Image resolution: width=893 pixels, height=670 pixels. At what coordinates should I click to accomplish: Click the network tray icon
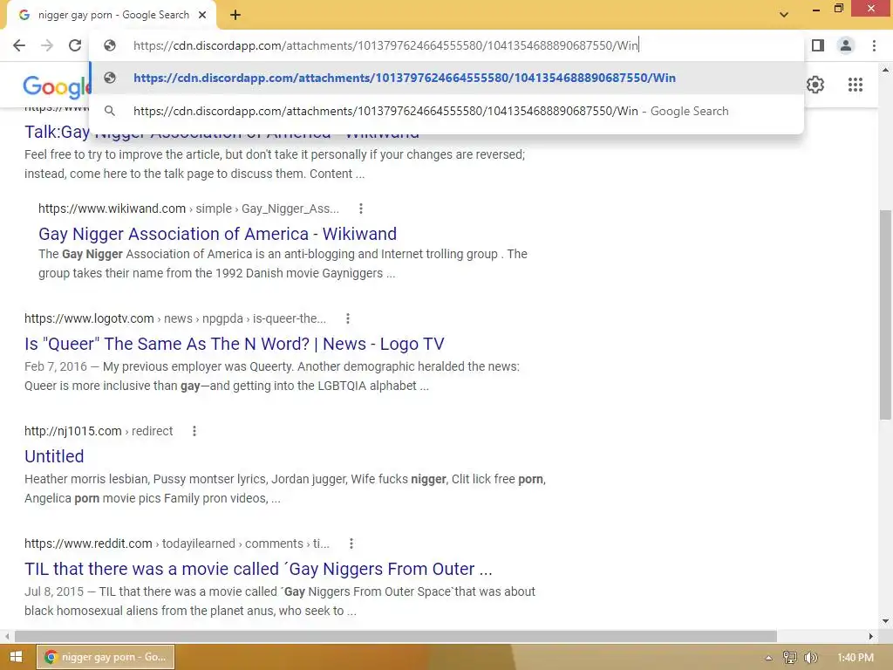tap(789, 658)
